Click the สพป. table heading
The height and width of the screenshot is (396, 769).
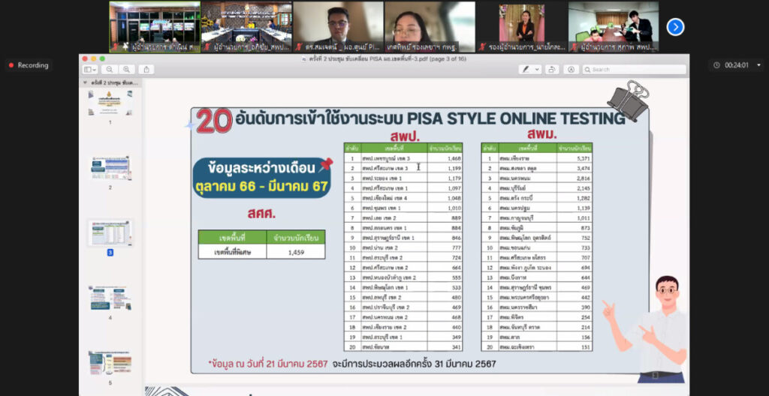405,135
